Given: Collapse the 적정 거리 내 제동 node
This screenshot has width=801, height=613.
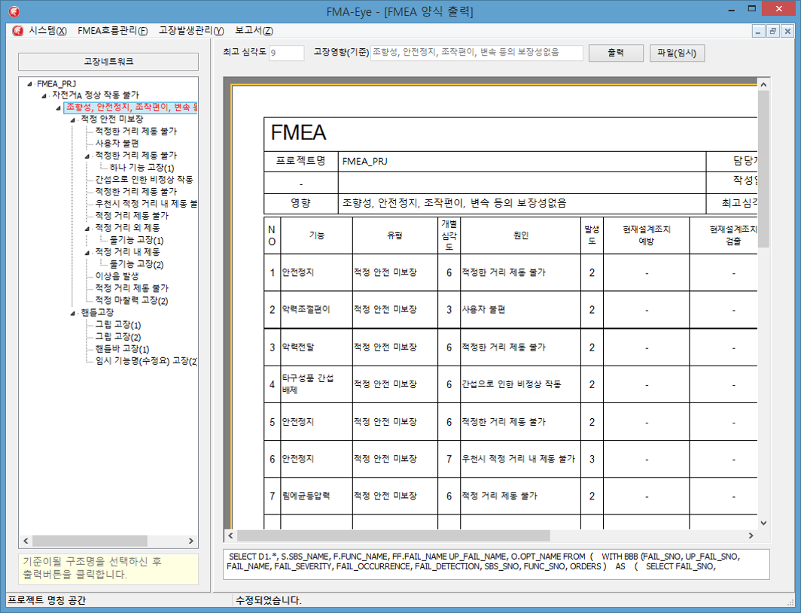Looking at the screenshot, I should tap(87, 252).
